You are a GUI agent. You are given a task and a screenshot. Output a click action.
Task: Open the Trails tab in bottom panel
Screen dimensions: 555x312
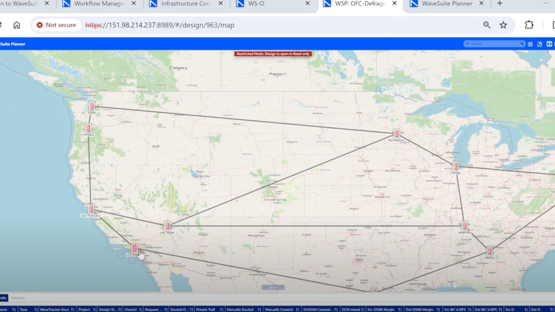click(x=3, y=298)
